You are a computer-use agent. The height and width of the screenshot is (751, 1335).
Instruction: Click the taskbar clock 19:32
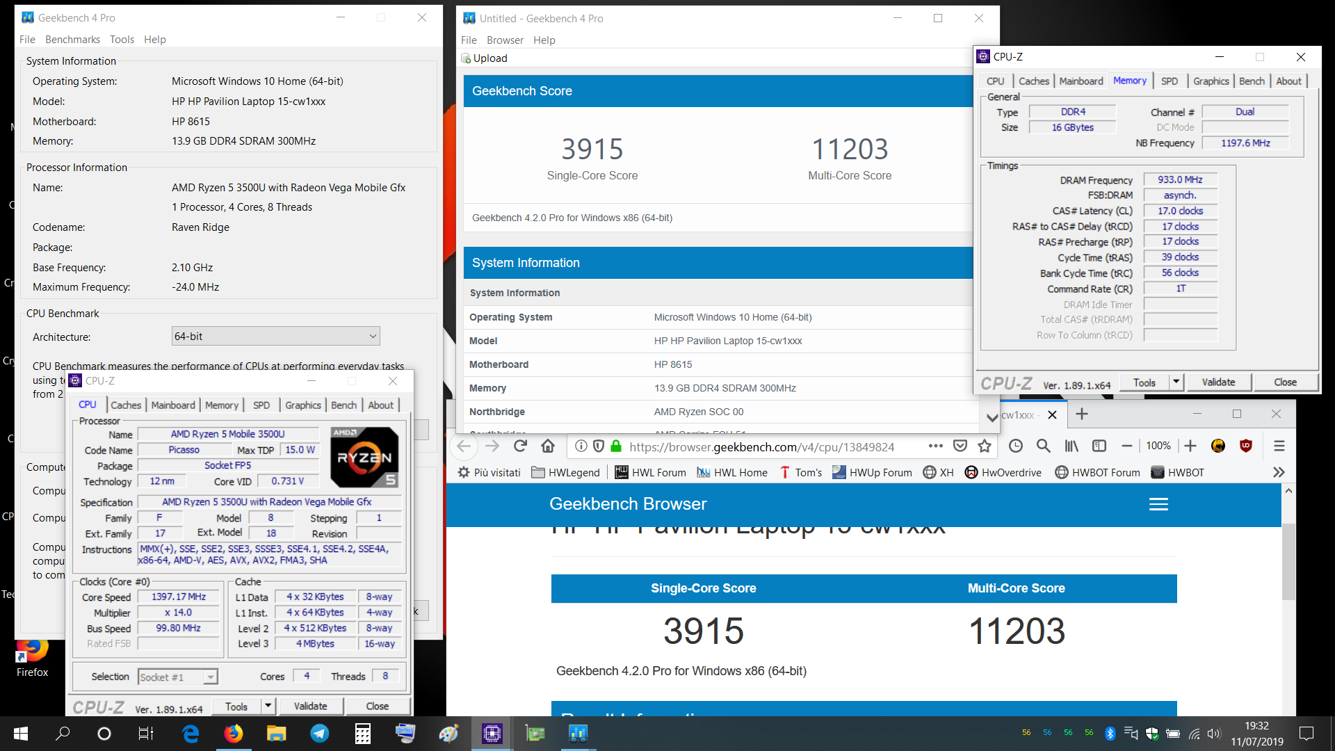pos(1256,734)
